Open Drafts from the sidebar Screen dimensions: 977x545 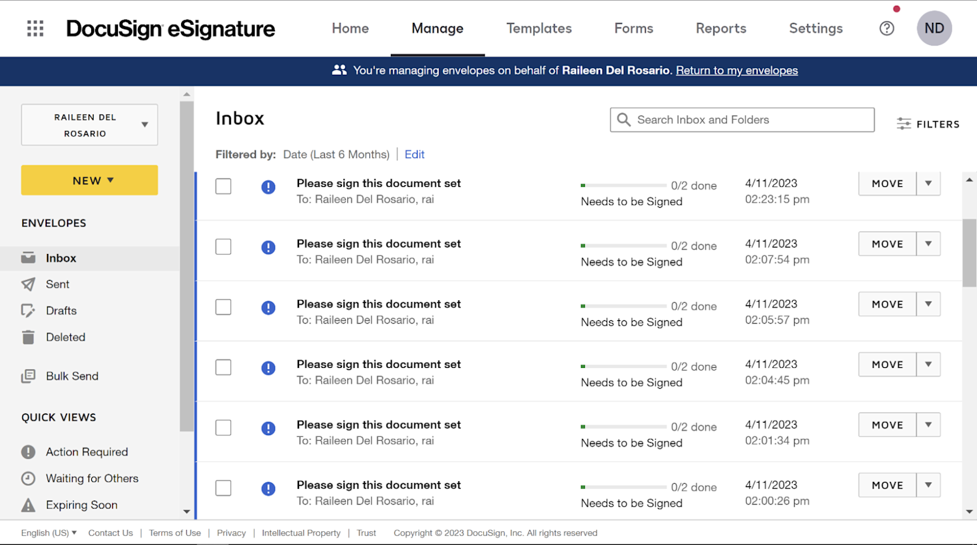pos(61,311)
